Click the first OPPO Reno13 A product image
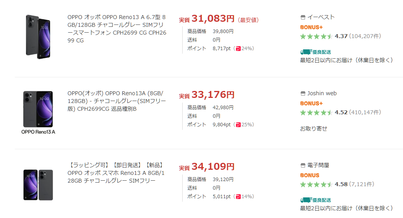Viewport: 403px width, 218px height. tap(38, 37)
